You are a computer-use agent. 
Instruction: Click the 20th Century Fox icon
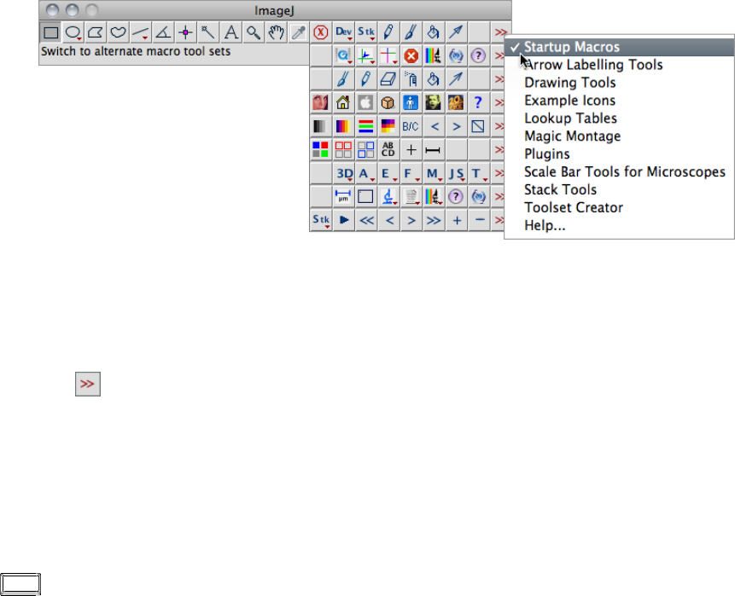[456, 102]
